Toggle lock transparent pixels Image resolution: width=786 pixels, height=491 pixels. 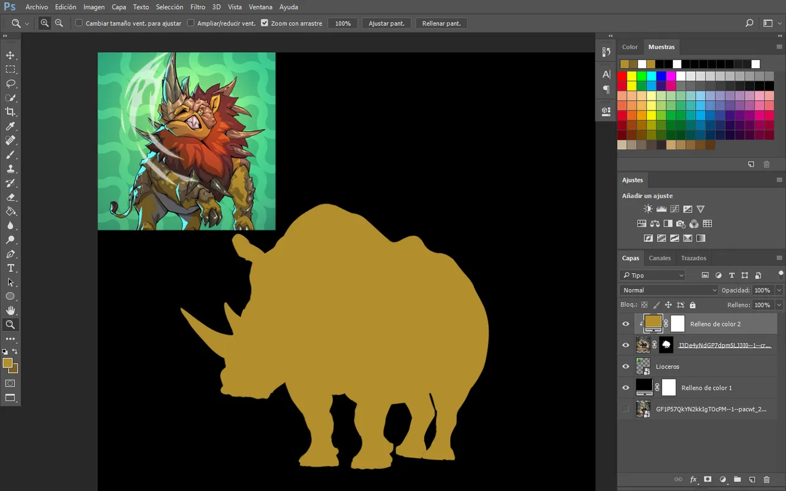tap(644, 305)
